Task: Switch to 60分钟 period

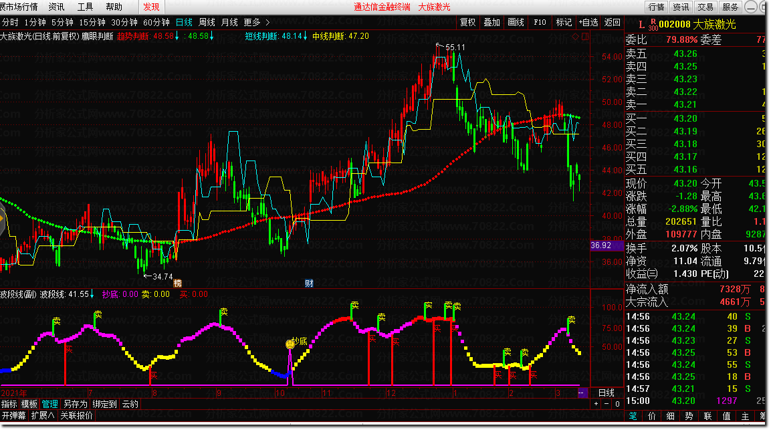Action: [x=156, y=23]
